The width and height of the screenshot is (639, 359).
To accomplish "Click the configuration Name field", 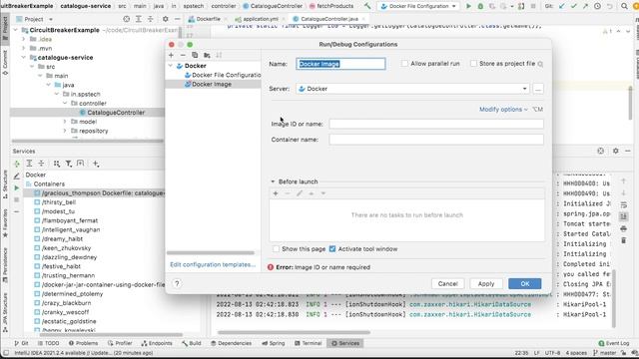I will (x=340, y=64).
